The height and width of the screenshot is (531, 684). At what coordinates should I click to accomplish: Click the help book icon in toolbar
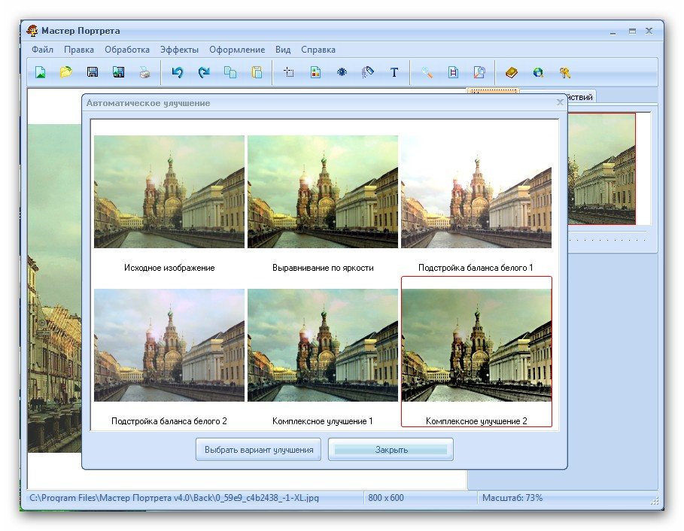click(512, 73)
